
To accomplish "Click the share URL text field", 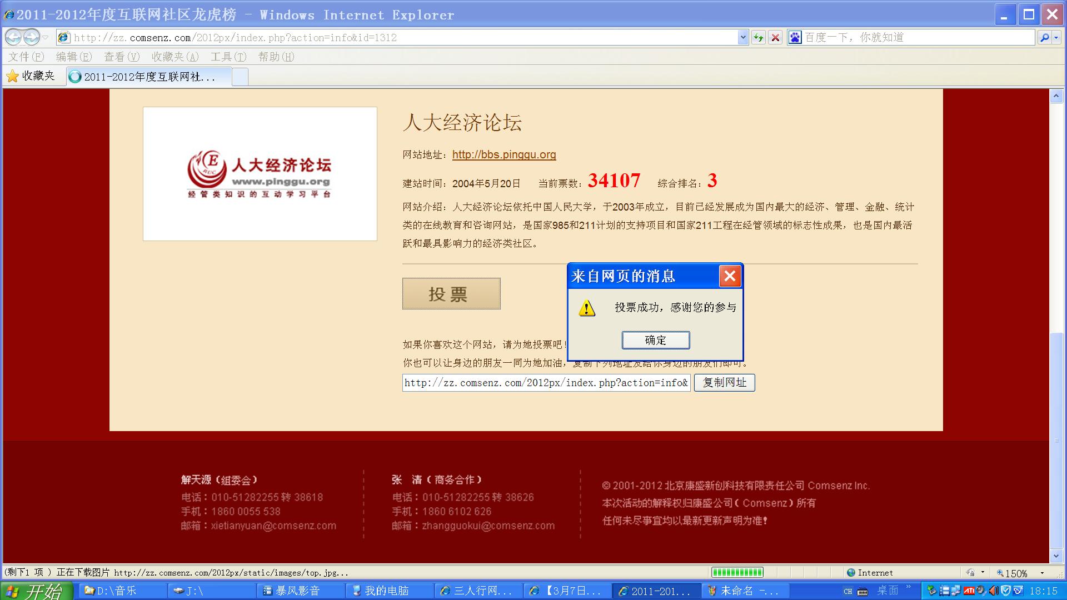I will [546, 382].
